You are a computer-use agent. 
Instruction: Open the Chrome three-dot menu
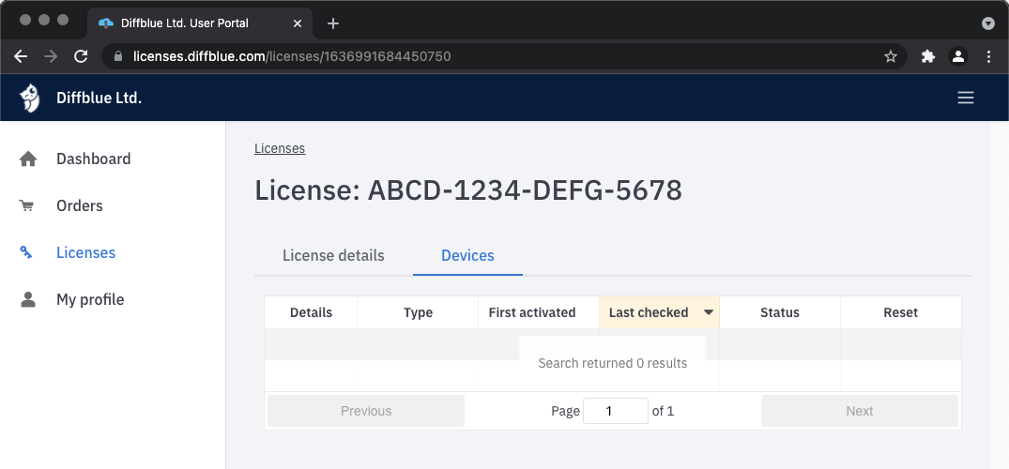tap(988, 56)
